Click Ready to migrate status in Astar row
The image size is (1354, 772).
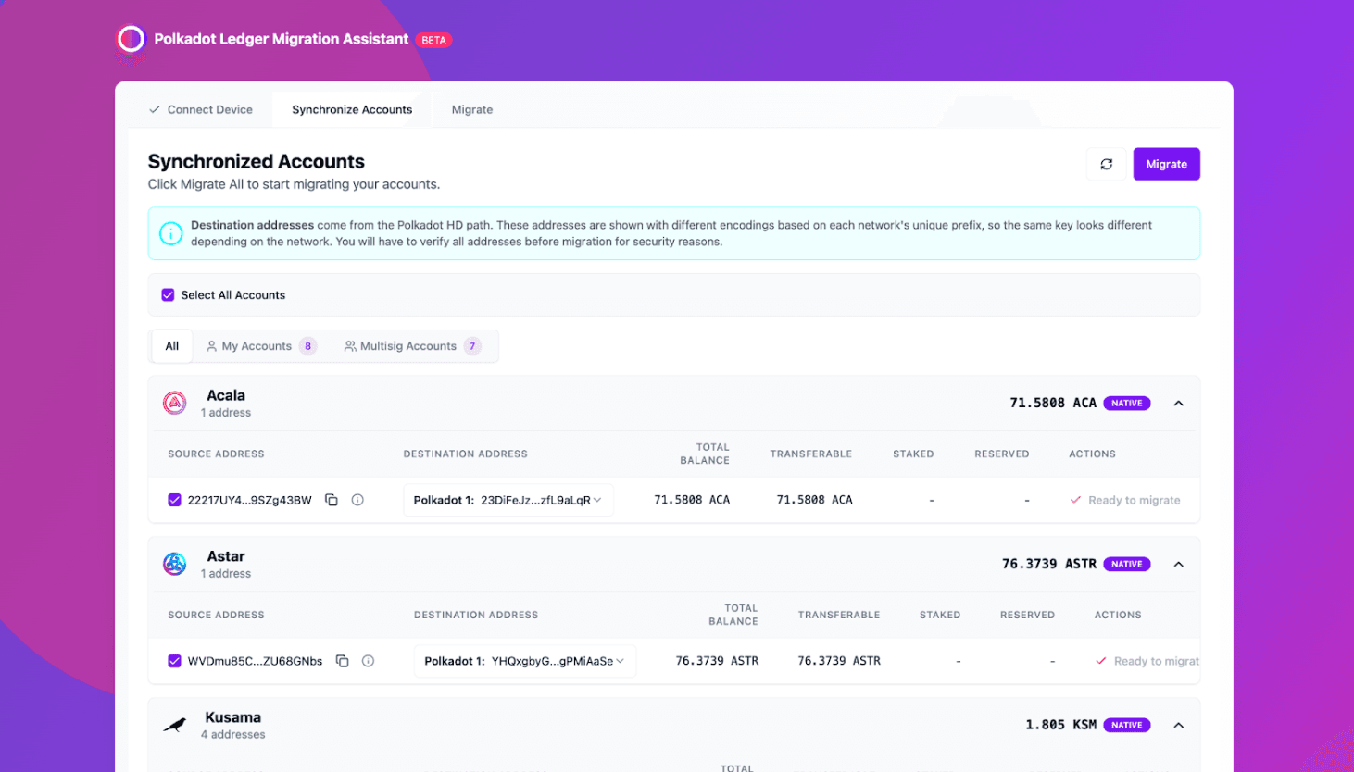click(1147, 661)
